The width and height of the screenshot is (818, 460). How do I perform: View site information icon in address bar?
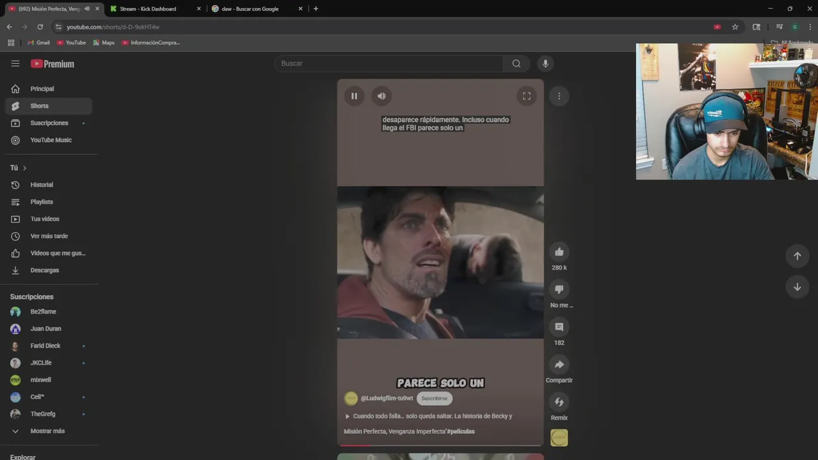coord(58,27)
